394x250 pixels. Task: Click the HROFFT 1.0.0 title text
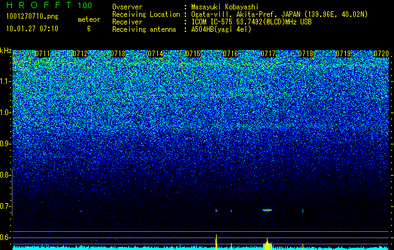click(x=49, y=5)
